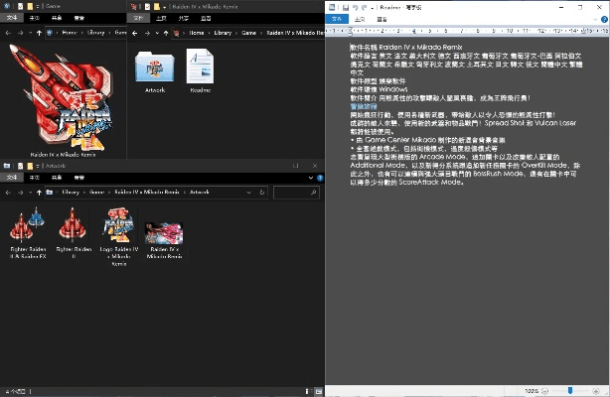Viewport: 610px width, 397px height.
Task: Click Redo icon in WordPad quick access toolbar
Action: 365,7
